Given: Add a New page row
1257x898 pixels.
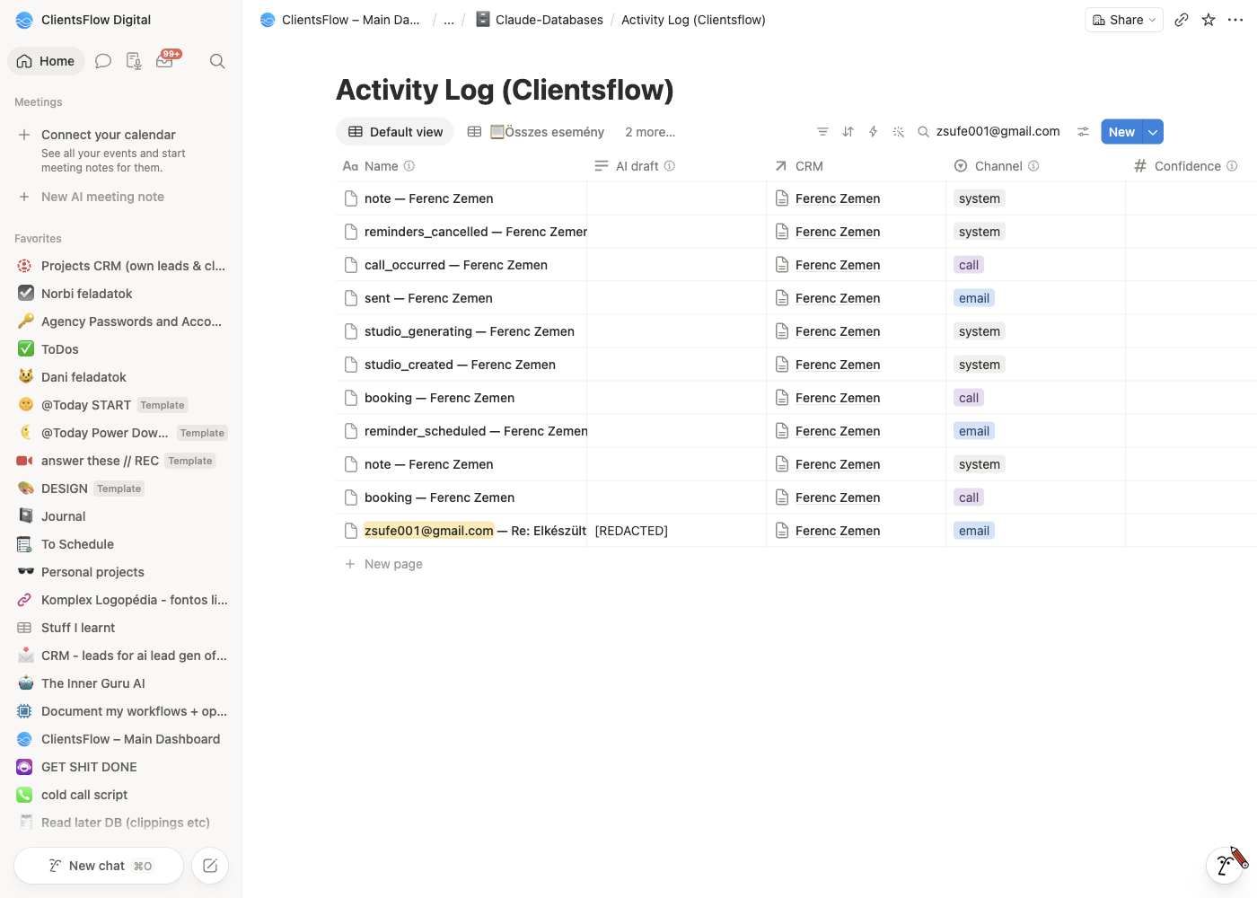Looking at the screenshot, I should point(384,564).
